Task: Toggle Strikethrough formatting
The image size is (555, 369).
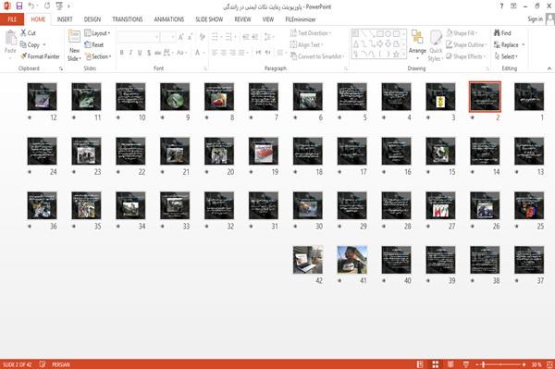Action: point(158,53)
